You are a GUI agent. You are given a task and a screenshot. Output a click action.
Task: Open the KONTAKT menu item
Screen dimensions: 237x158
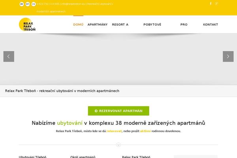pyautogui.click(x=211, y=24)
